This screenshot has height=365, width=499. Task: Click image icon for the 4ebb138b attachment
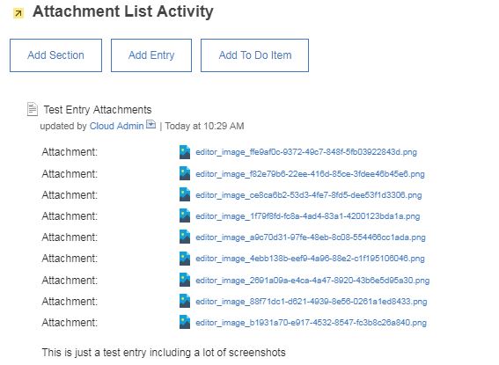point(185,259)
